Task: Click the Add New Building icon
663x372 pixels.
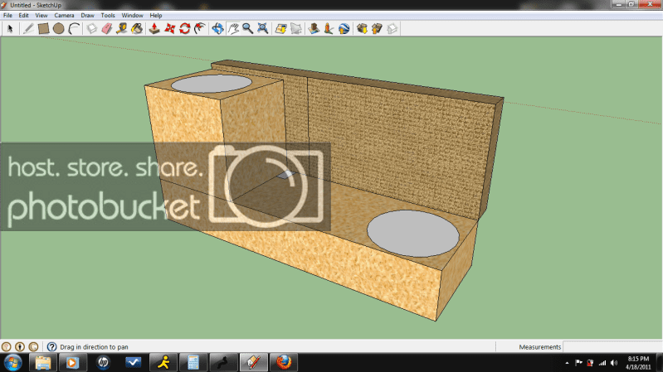Action: pyautogui.click(x=314, y=29)
